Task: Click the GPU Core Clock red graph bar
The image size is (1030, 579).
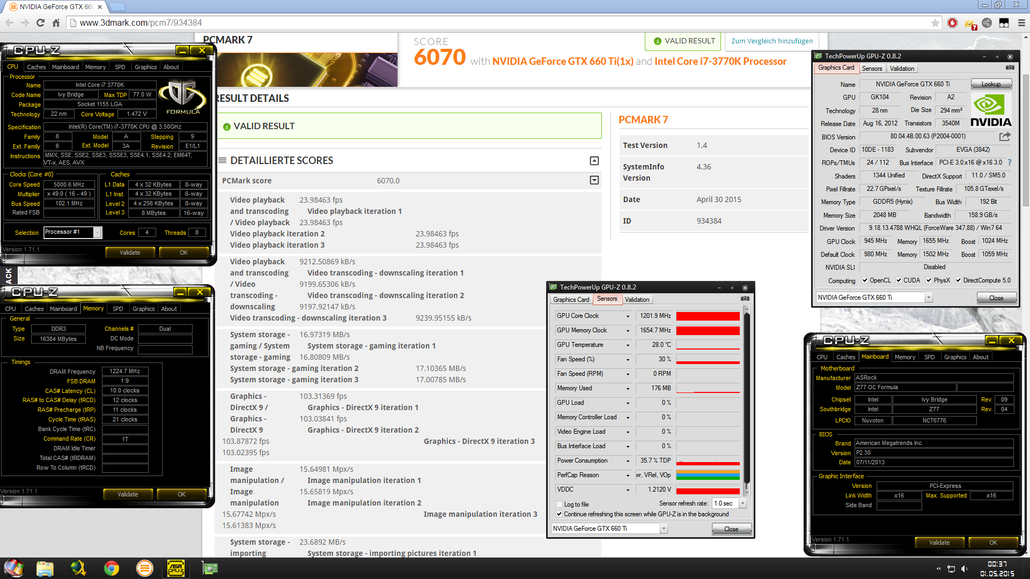Action: click(708, 316)
